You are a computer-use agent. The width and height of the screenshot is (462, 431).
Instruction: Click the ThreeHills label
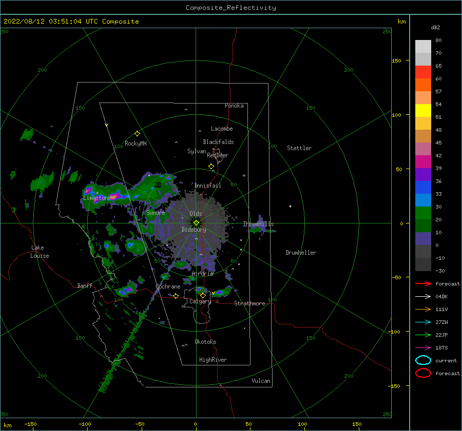[258, 224]
